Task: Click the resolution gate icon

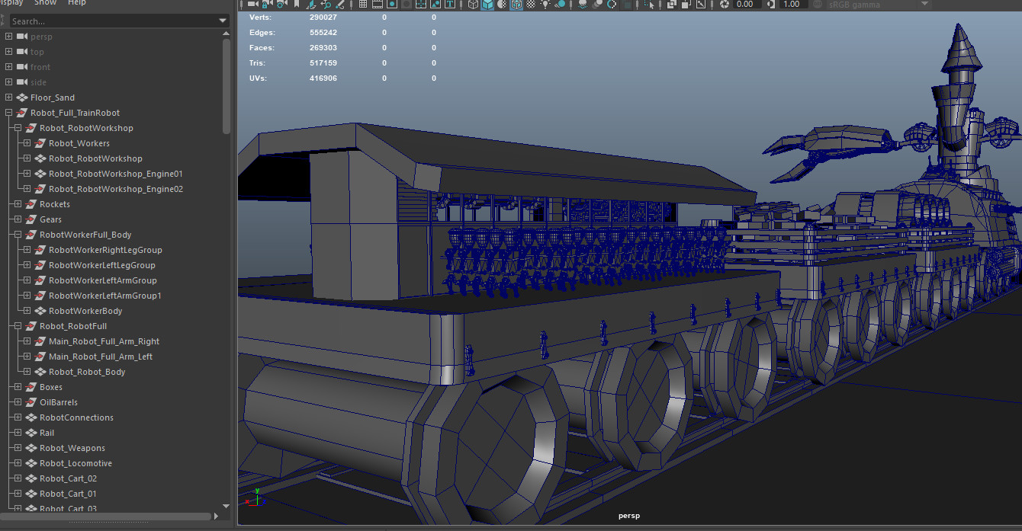Action: pyautogui.click(x=390, y=5)
